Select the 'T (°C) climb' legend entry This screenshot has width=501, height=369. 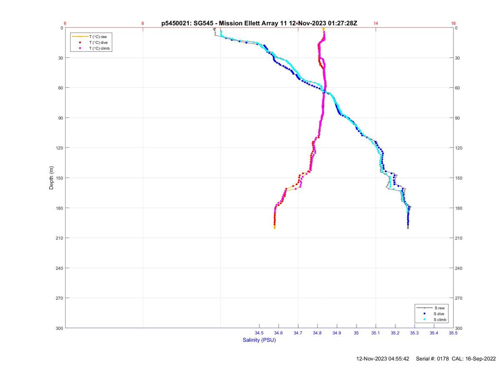100,48
